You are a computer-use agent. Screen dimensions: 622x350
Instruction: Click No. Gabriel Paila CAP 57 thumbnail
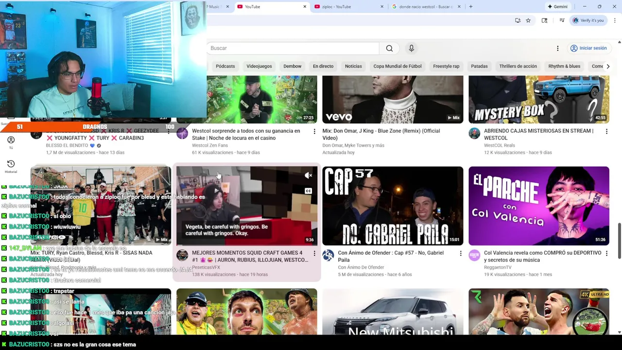[393, 206]
